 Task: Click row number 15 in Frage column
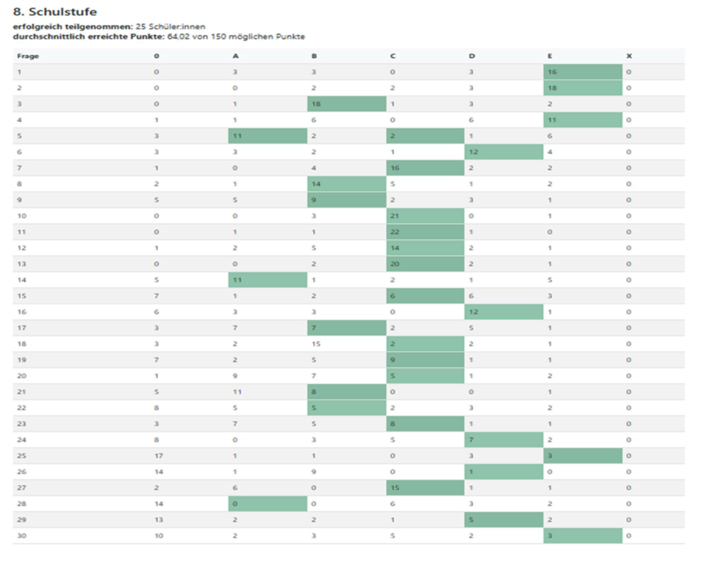21,296
